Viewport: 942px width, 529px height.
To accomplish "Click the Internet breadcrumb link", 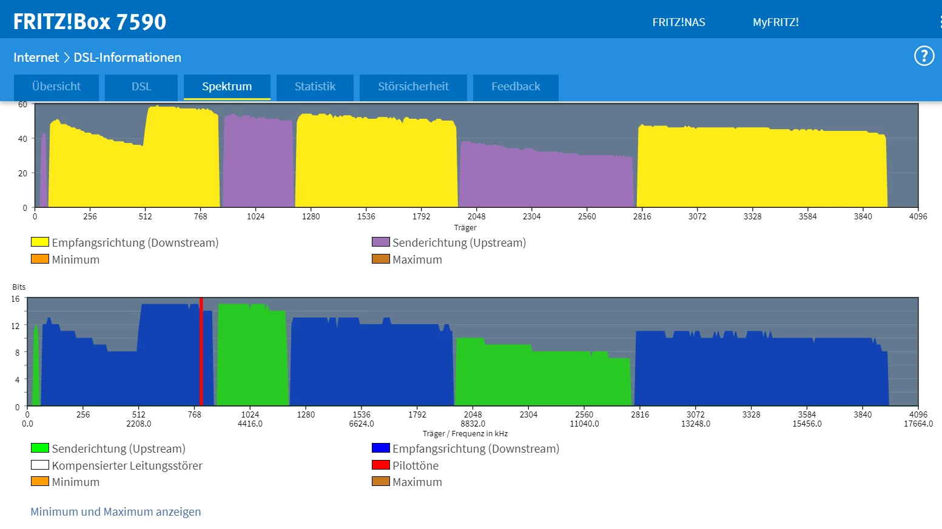I will [x=36, y=58].
